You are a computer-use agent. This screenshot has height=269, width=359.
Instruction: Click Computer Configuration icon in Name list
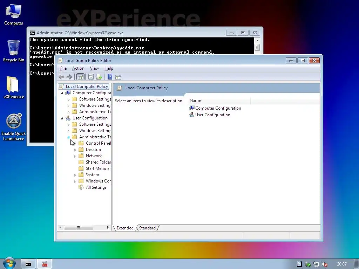[192, 108]
